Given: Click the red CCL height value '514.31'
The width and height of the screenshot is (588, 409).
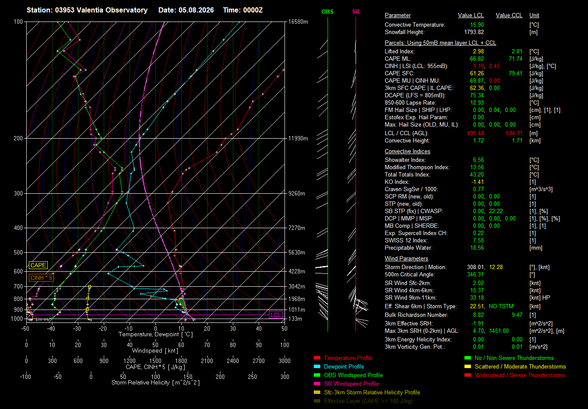Looking at the screenshot, I should (514, 133).
